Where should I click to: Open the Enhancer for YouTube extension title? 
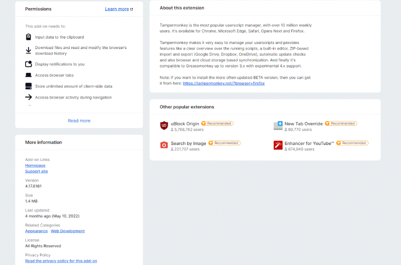tap(309, 143)
